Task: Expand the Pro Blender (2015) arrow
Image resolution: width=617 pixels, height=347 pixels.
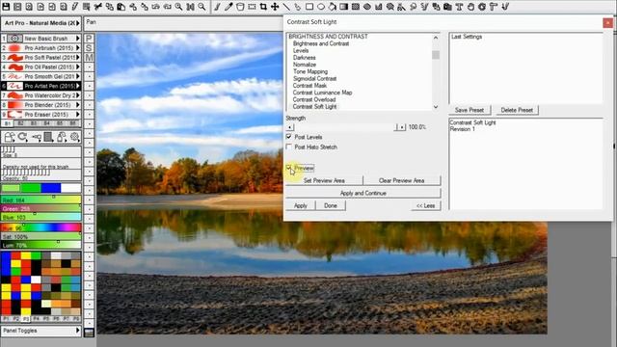Action: point(78,105)
